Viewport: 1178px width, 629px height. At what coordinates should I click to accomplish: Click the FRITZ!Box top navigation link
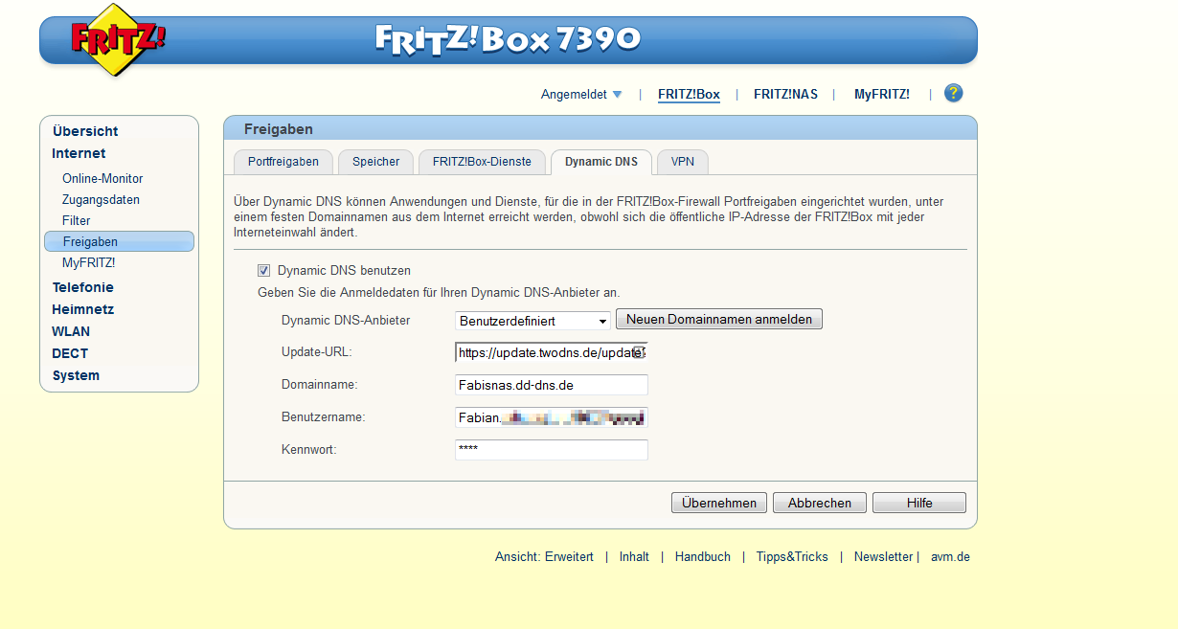point(689,94)
